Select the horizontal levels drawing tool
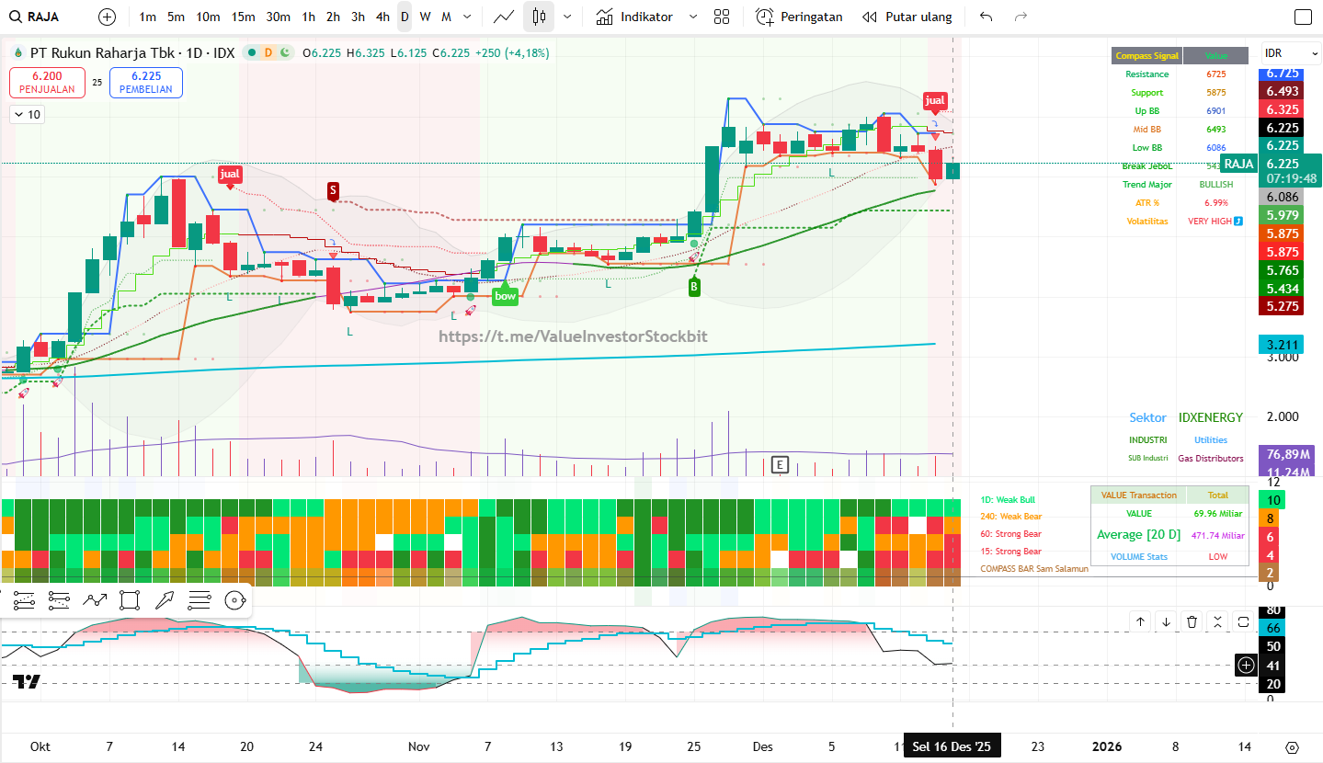Image resolution: width=1323 pixels, height=763 pixels. 200,600
